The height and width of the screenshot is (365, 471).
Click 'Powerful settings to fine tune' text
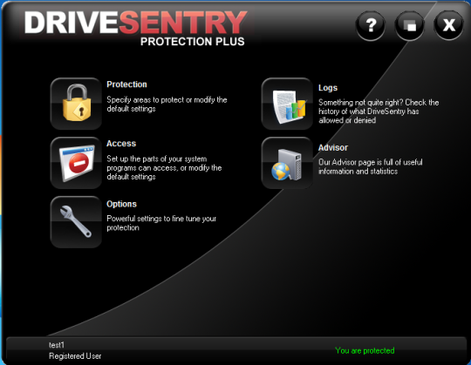pos(161,223)
